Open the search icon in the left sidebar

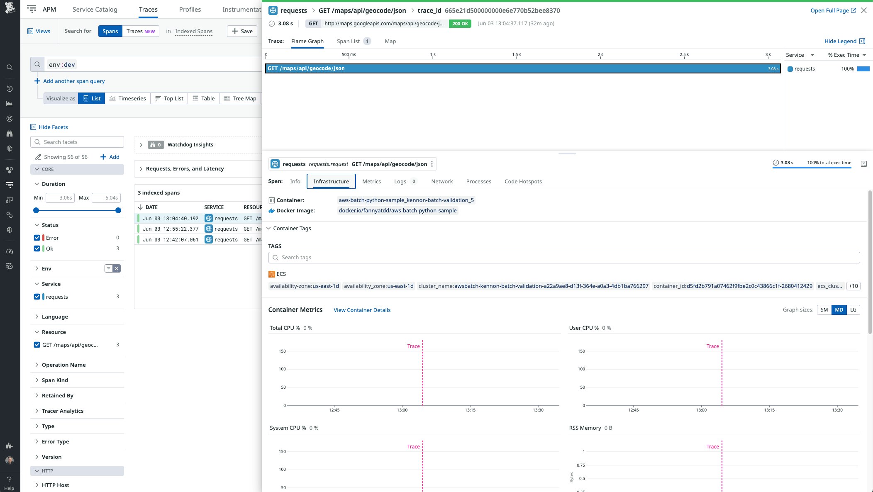[x=9, y=67]
